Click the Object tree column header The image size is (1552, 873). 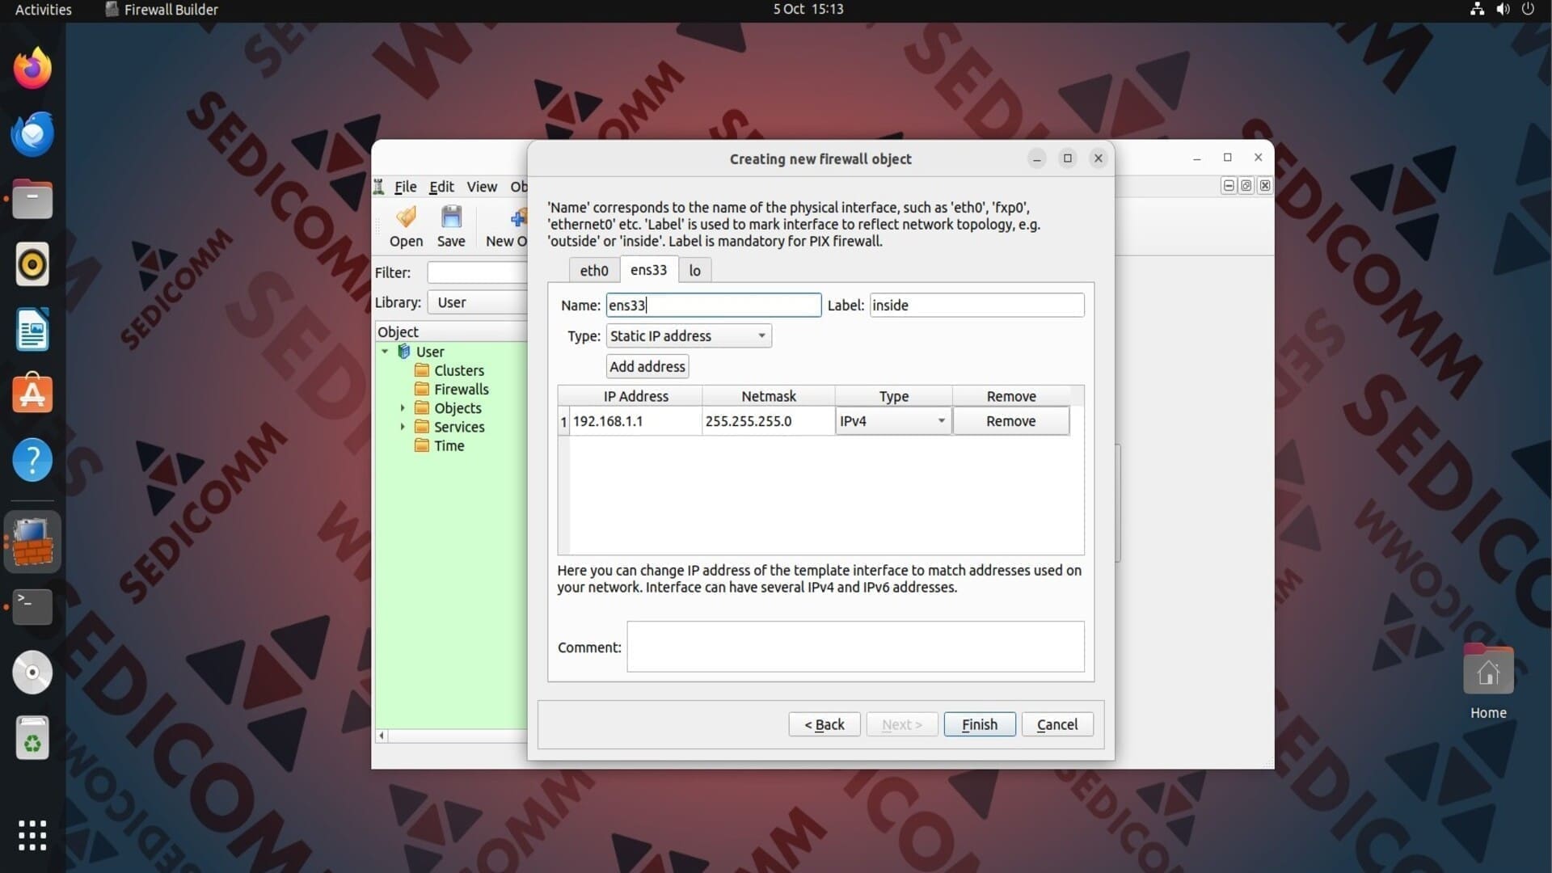pos(452,331)
